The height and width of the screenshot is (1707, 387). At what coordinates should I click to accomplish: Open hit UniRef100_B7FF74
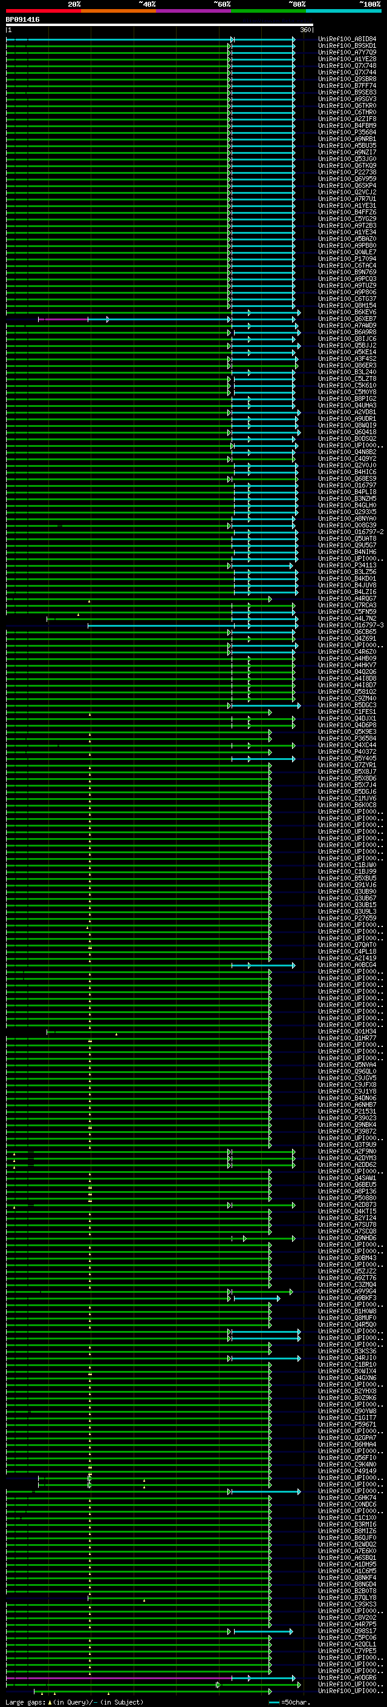click(347, 85)
